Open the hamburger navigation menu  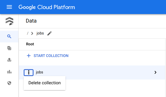click(9, 7)
